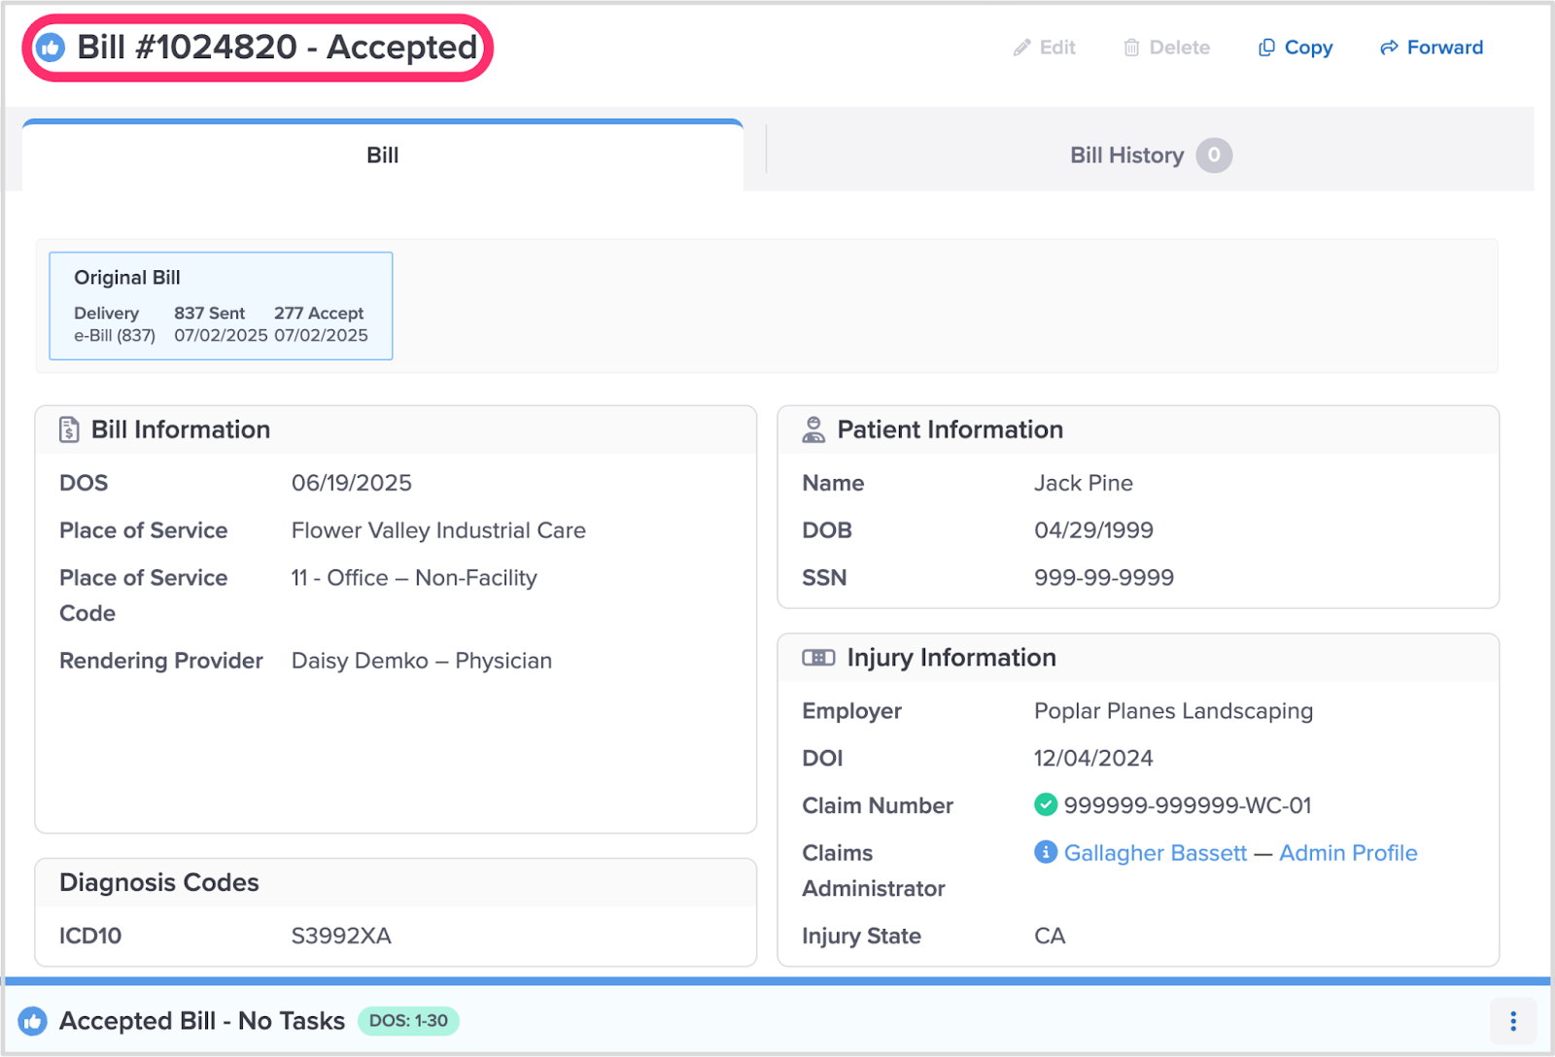Click the grayed-out Edit button
Screen dimensions: 1555x1057
tap(1045, 48)
